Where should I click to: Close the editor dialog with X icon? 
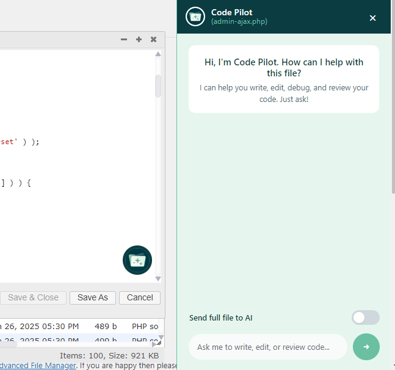(x=153, y=40)
